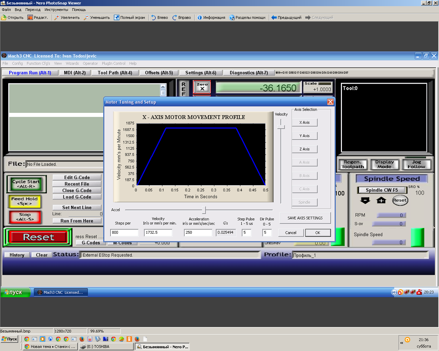Image resolution: width=439 pixels, height=351 pixels.
Task: Click the round spindle Reset button
Action: (400, 200)
